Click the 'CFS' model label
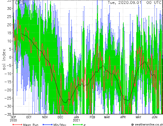163x126 pixels. [x=20, y=3]
